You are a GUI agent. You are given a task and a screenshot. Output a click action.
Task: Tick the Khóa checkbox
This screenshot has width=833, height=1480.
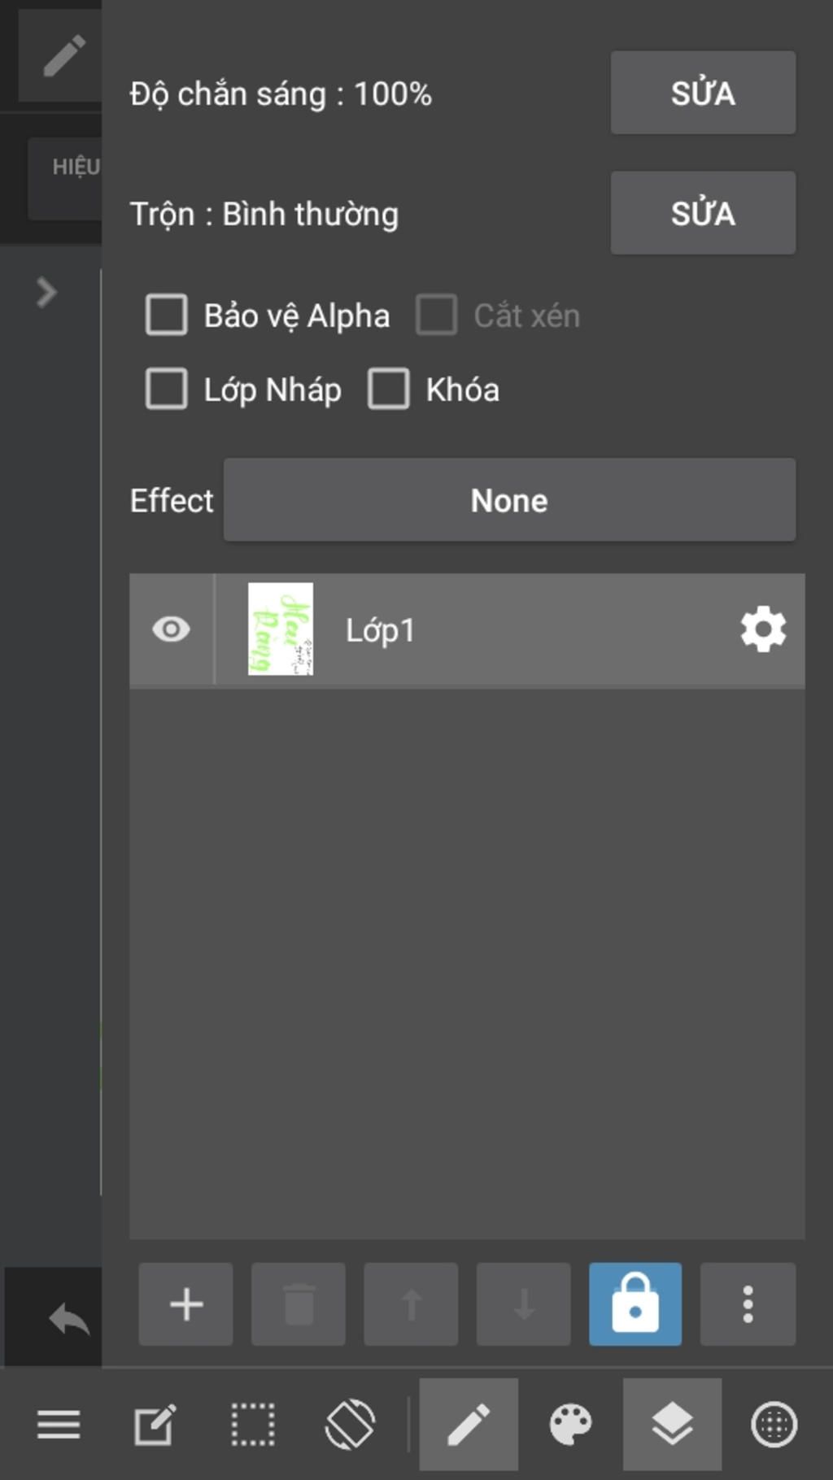[389, 389]
